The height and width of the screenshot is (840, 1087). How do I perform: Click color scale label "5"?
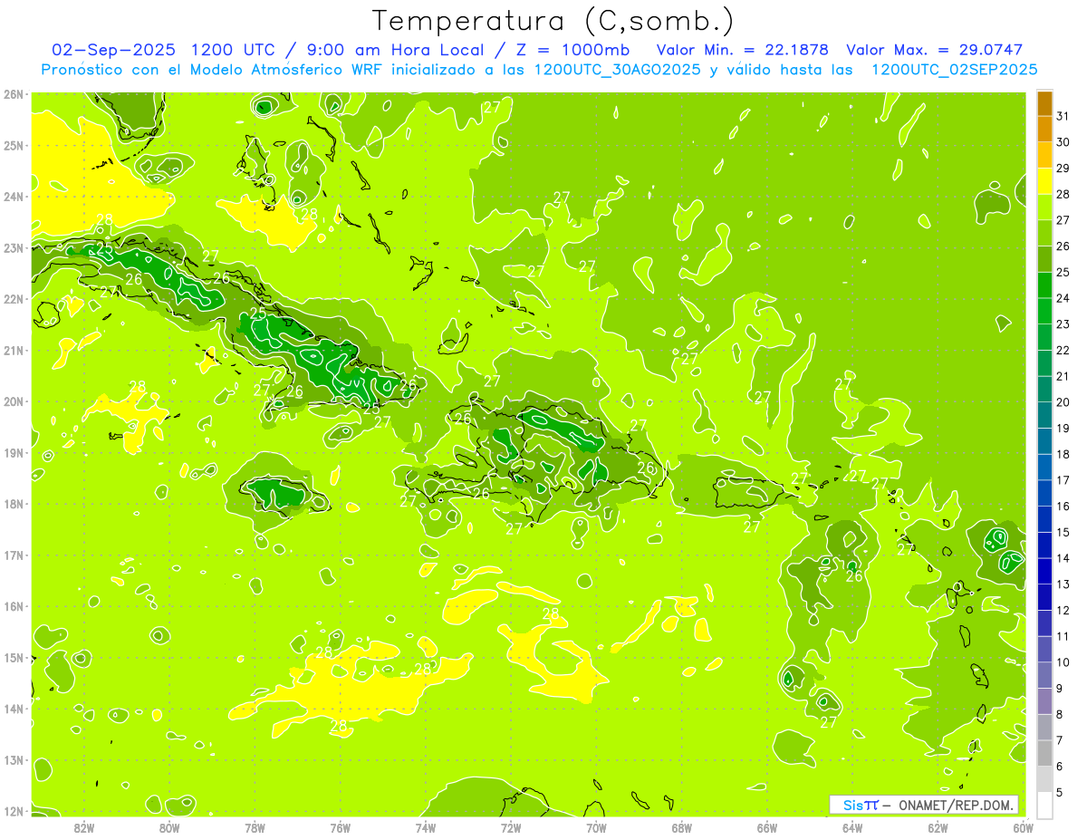pyautogui.click(x=1060, y=793)
